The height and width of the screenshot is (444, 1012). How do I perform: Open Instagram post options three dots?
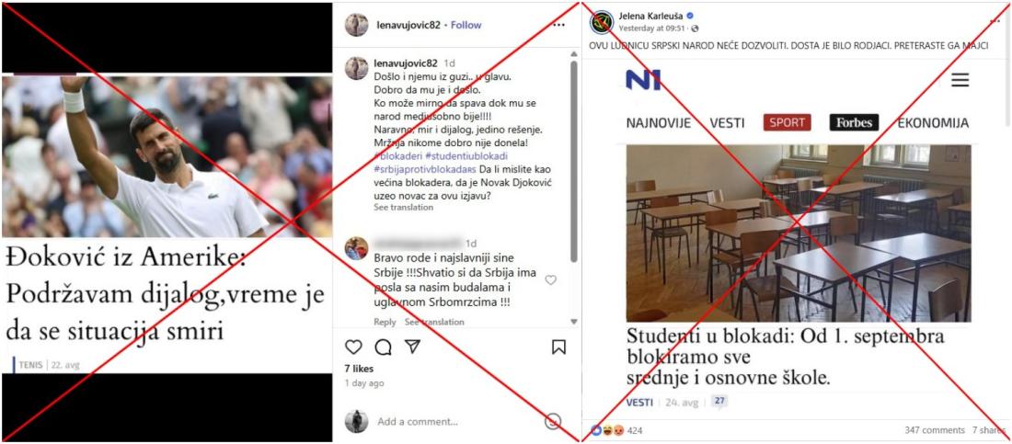559,25
